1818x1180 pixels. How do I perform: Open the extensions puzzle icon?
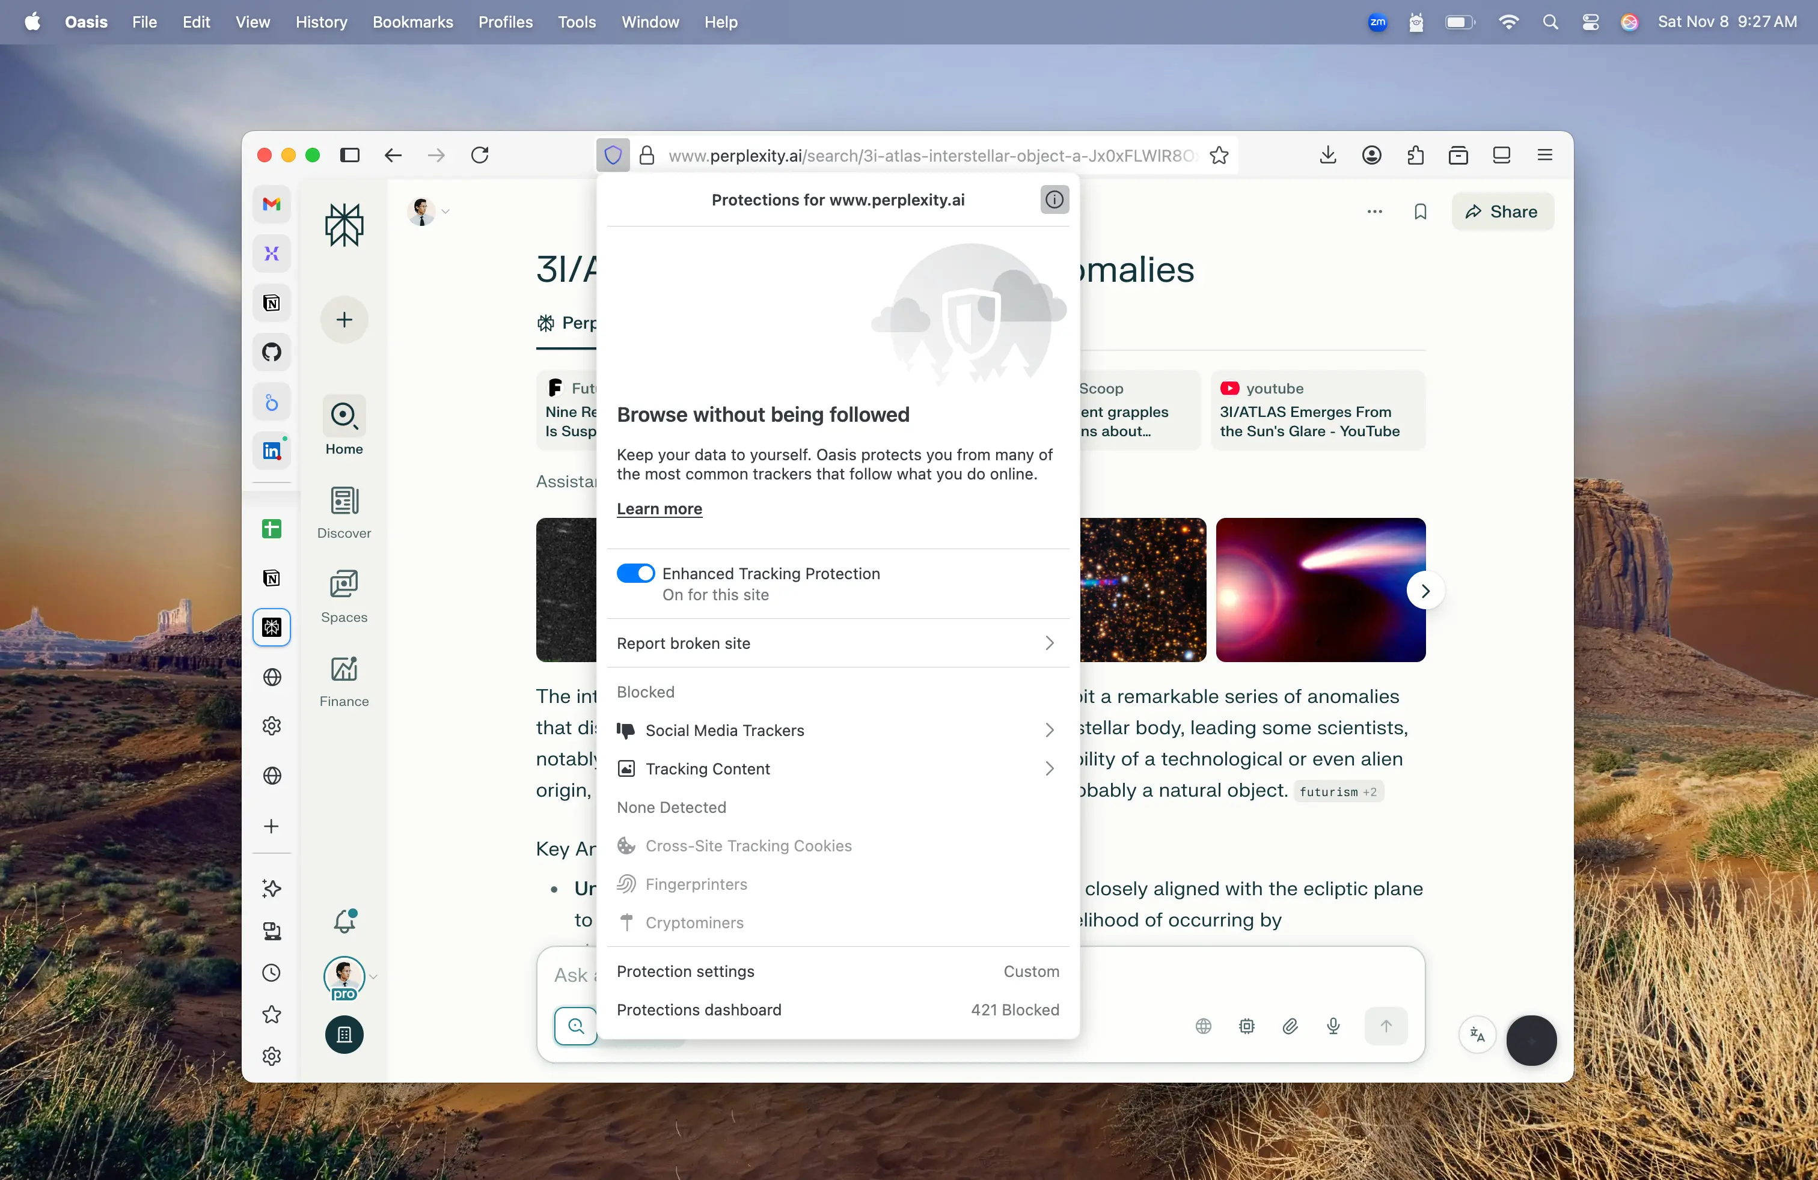pyautogui.click(x=1415, y=156)
